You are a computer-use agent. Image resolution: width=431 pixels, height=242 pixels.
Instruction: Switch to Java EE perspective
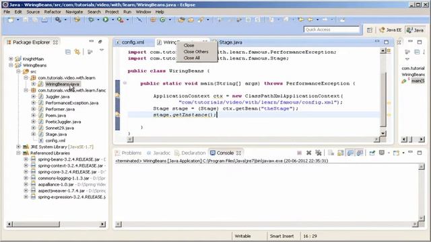pyautogui.click(x=391, y=30)
